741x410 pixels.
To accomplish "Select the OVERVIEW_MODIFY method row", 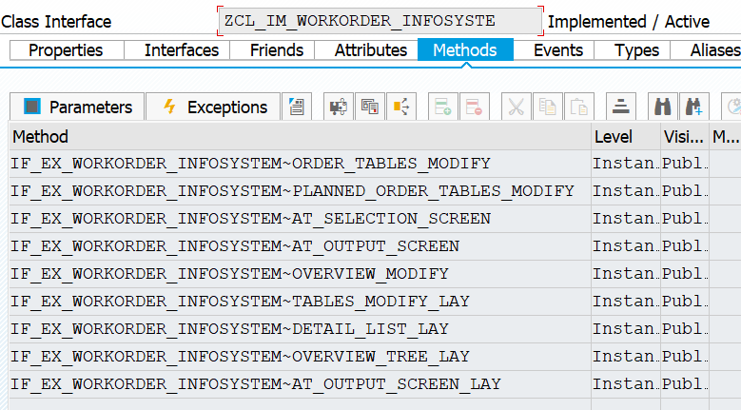I will pyautogui.click(x=300, y=274).
